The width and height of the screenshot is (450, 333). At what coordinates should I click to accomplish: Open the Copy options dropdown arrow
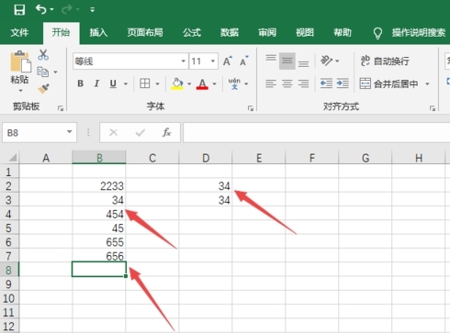click(55, 72)
